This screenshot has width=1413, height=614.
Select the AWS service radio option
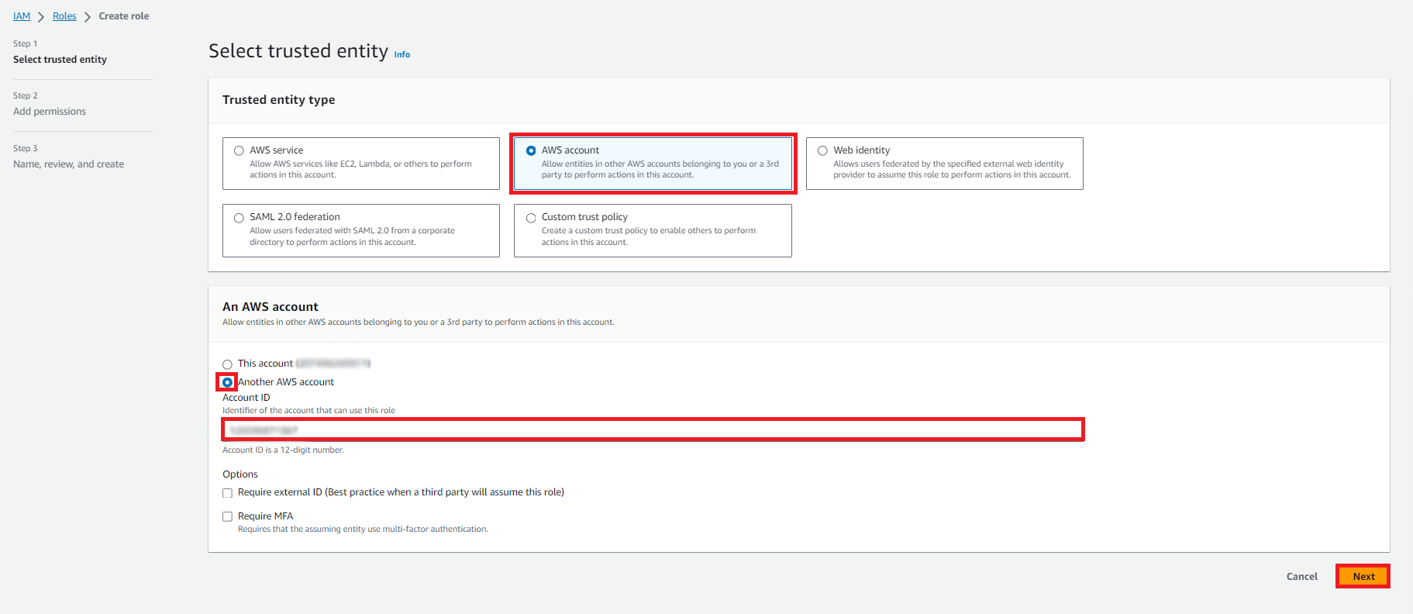pyautogui.click(x=239, y=150)
